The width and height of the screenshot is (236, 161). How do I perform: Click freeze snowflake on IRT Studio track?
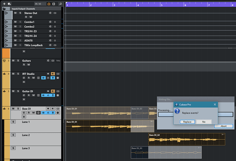tap(24, 82)
